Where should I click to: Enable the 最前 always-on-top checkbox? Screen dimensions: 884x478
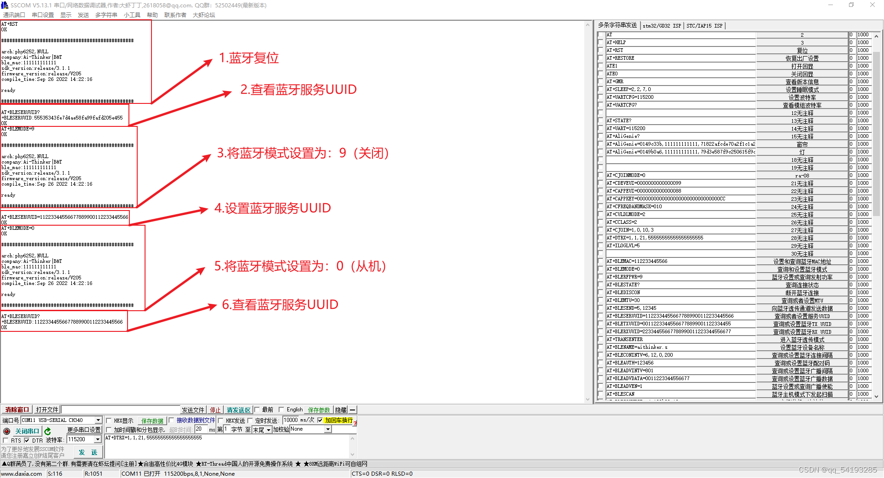coord(257,410)
